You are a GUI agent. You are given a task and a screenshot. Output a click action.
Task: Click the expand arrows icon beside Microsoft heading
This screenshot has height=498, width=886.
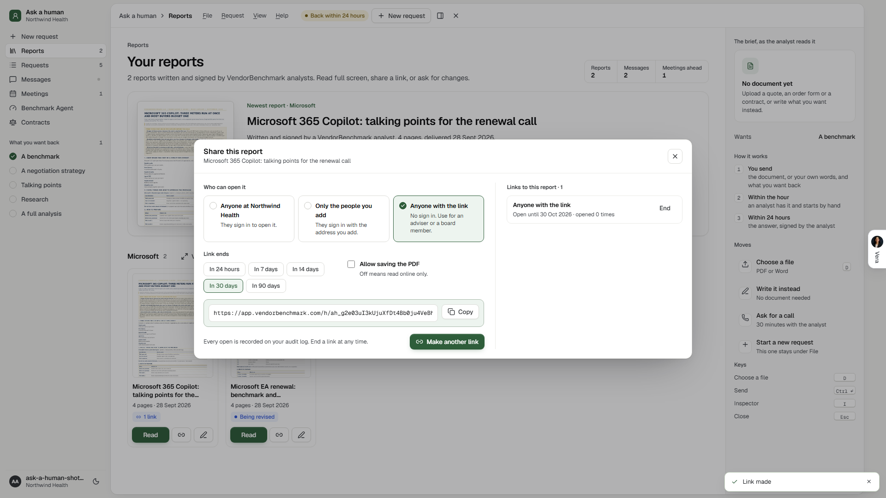coord(185,256)
